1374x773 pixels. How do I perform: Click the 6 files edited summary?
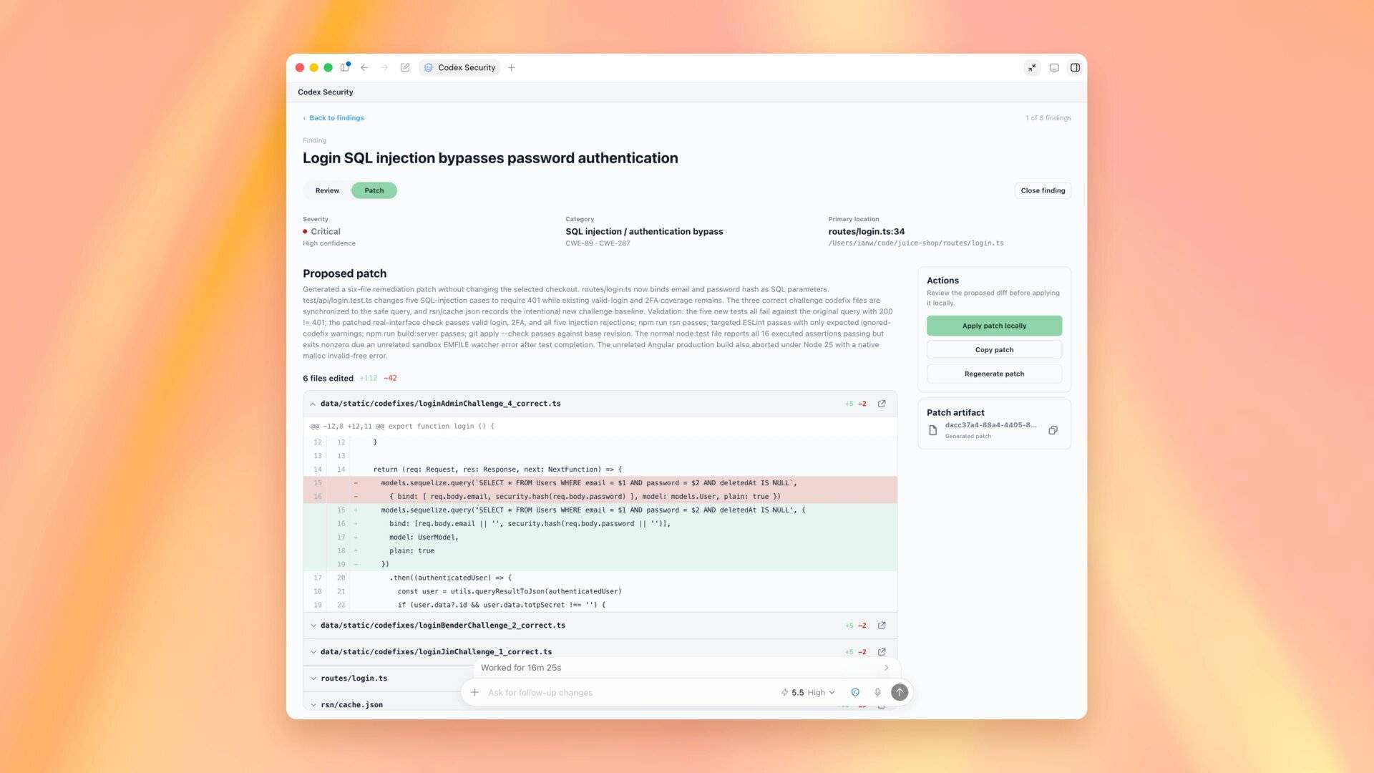pos(328,378)
